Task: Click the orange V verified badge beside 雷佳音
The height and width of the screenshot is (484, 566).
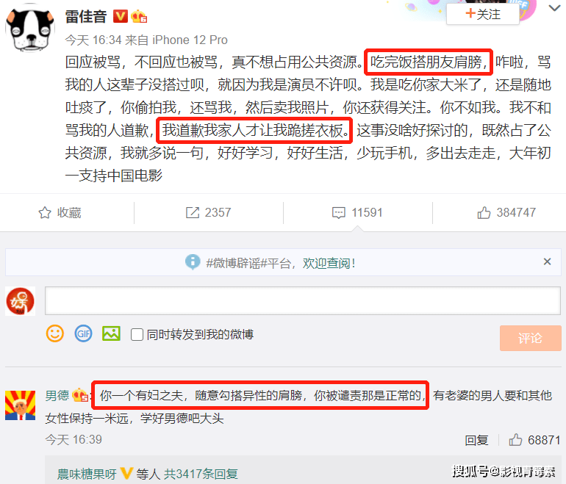Action: pos(121,16)
